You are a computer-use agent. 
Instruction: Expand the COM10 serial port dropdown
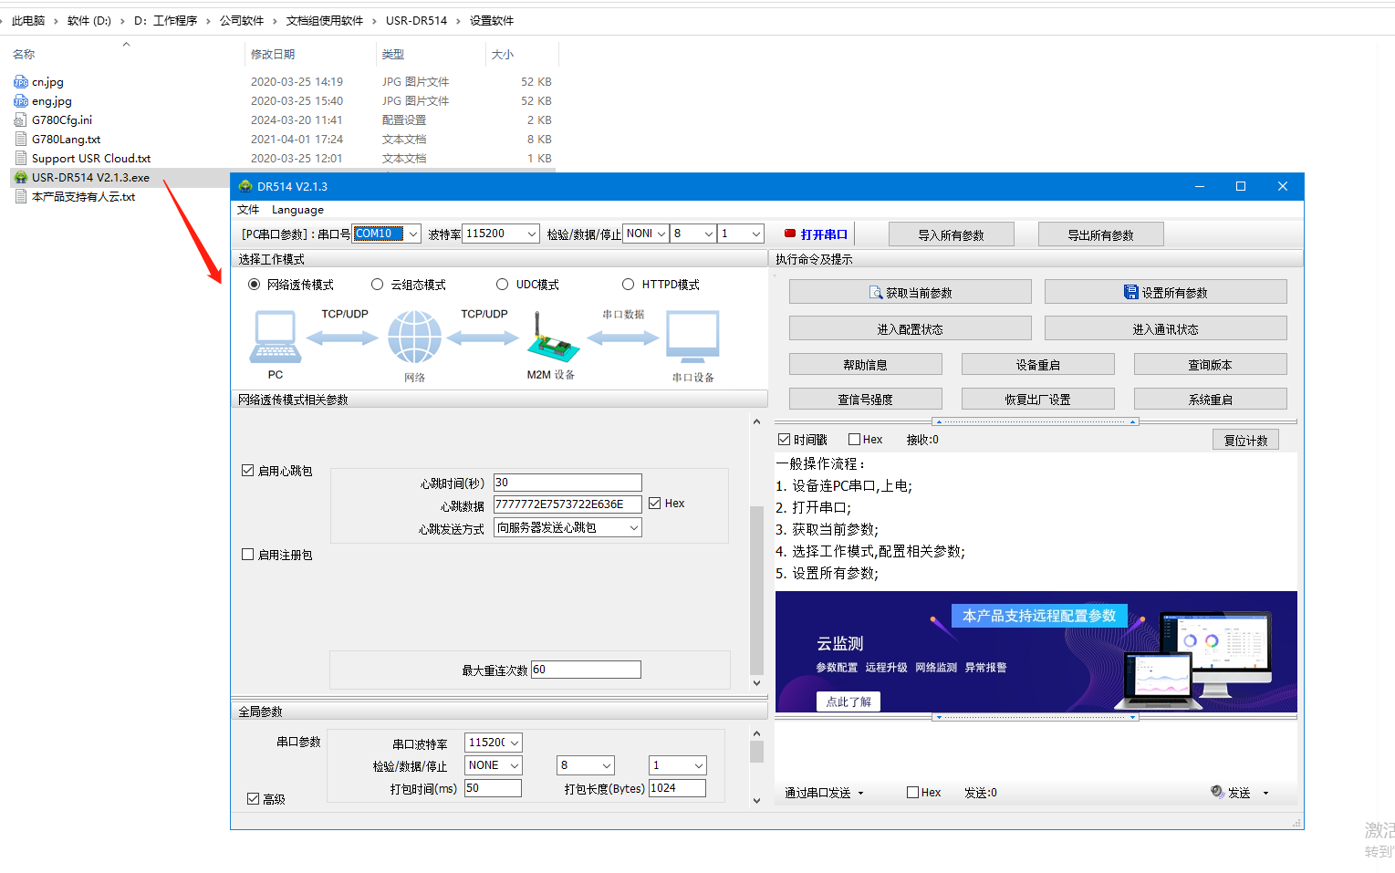(x=412, y=234)
